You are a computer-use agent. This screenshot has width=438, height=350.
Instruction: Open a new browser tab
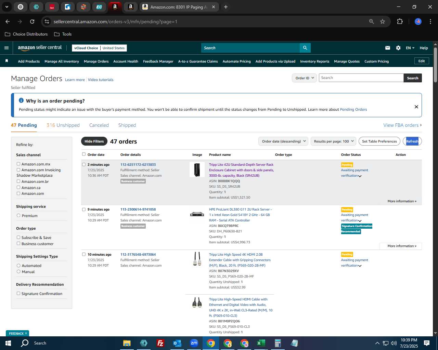click(226, 7)
